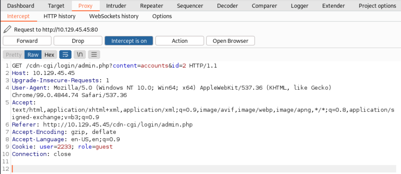Image resolution: width=401 pixels, height=174 pixels.
Task: Open the Intruder tab
Action: point(116,5)
